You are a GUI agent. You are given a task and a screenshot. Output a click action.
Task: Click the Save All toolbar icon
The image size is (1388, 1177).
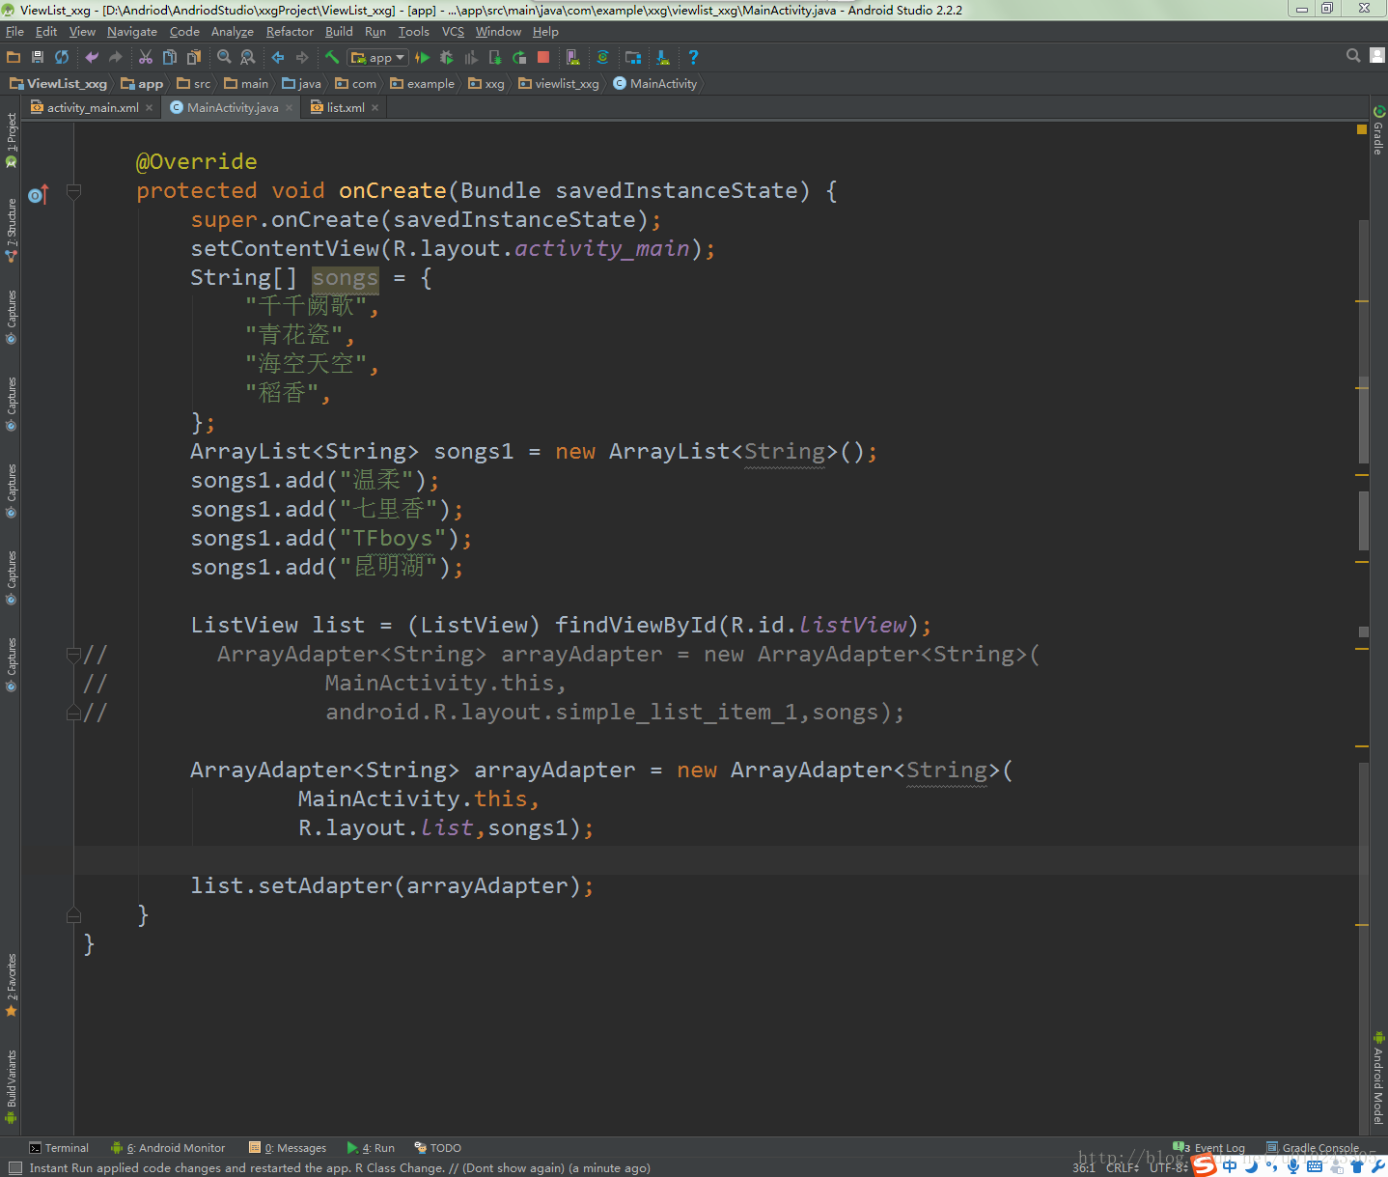pos(38,57)
